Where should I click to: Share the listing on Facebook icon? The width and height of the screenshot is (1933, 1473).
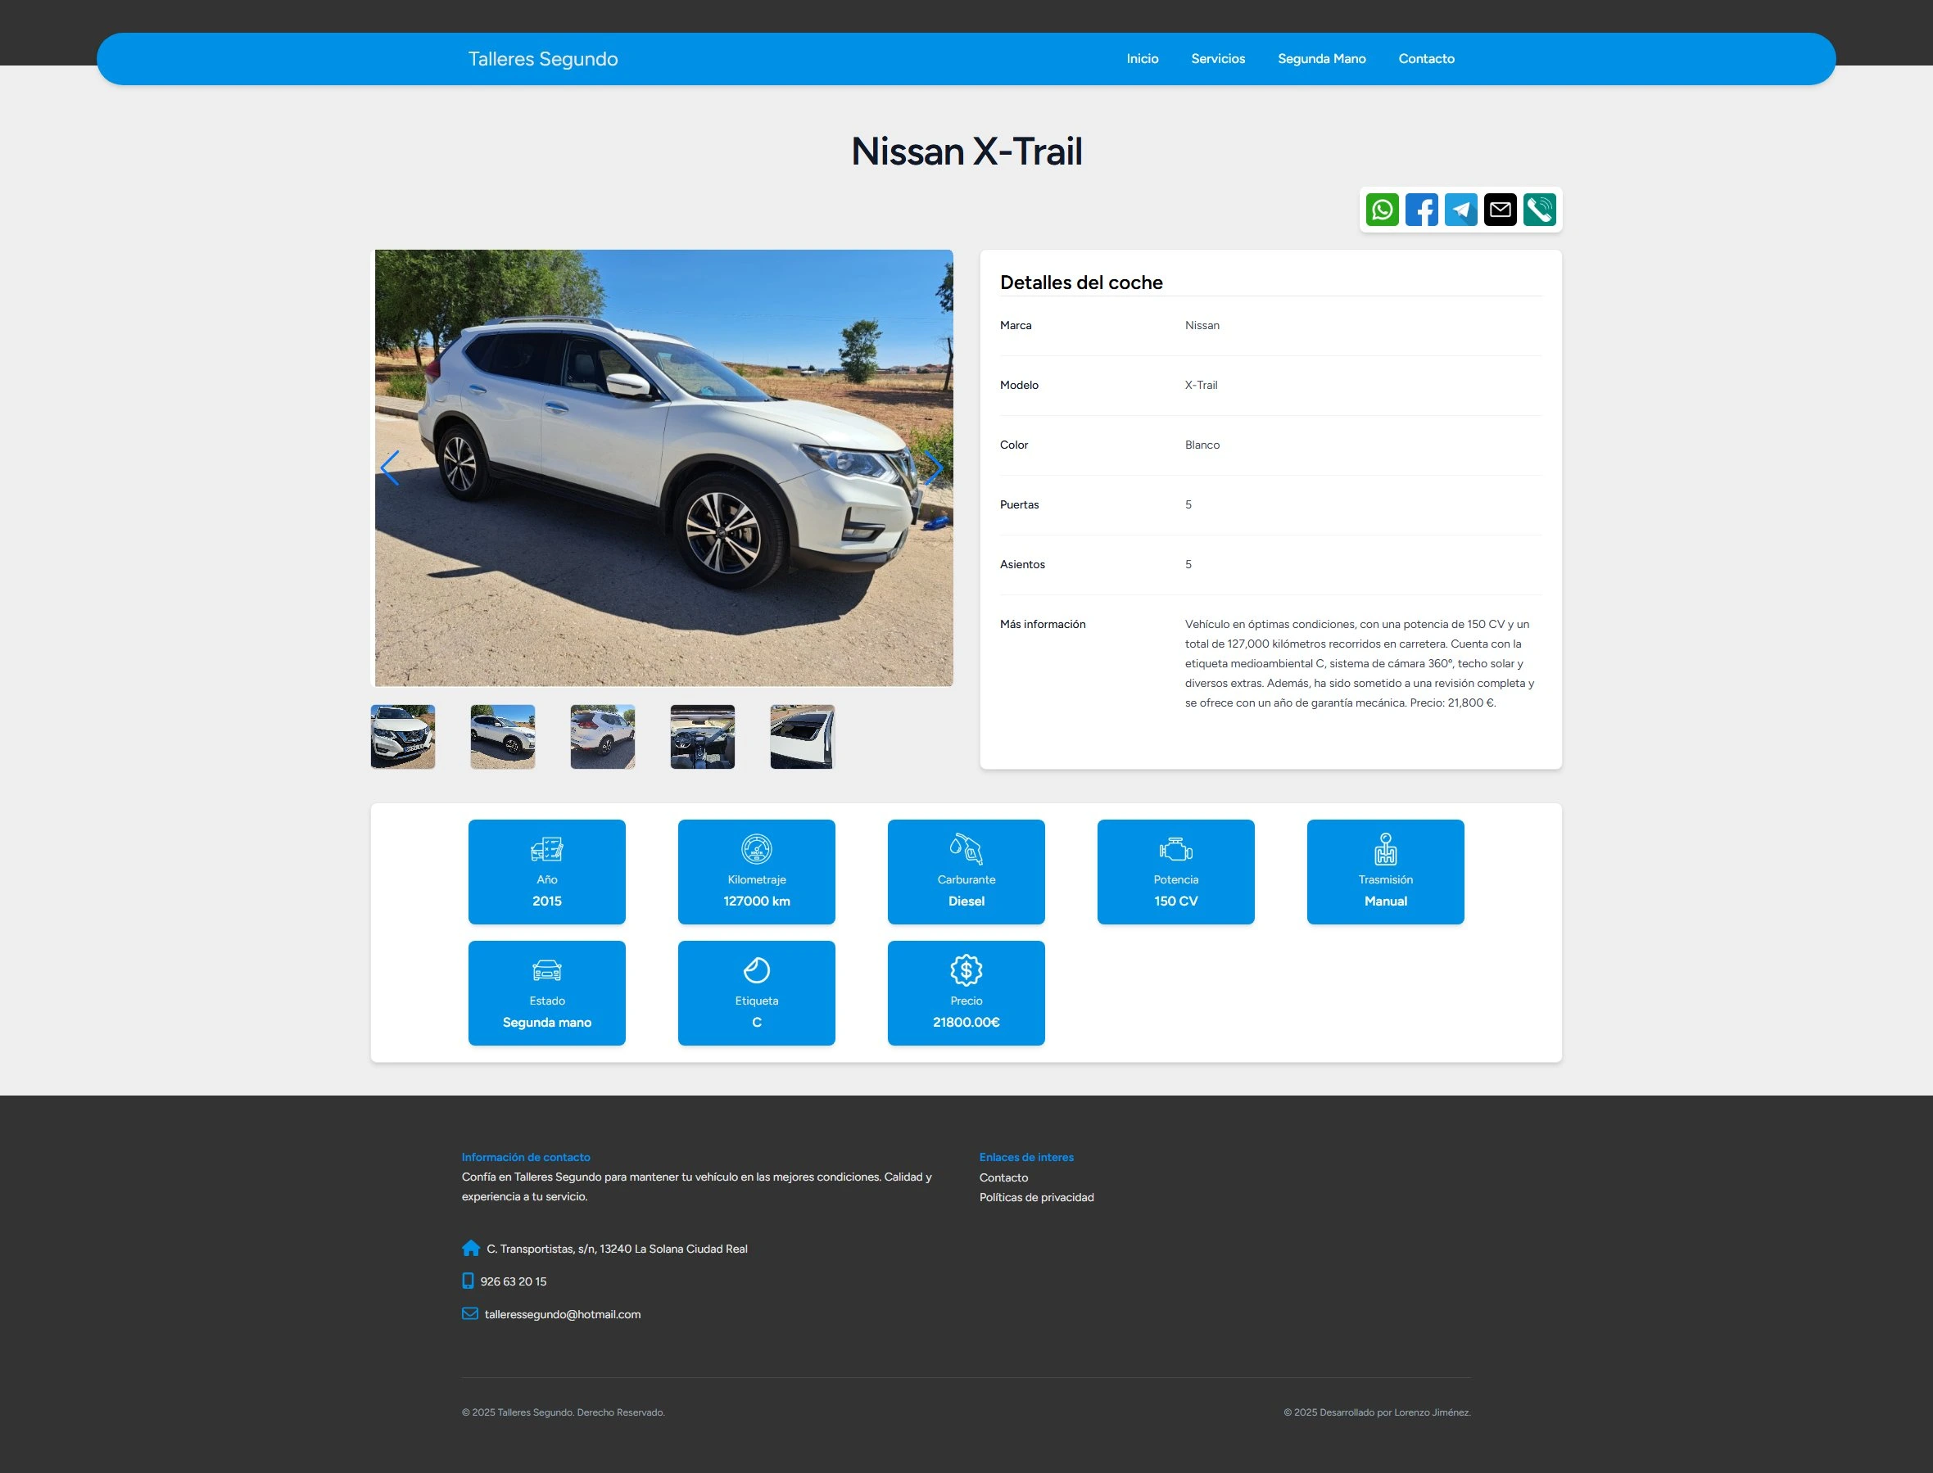(x=1422, y=210)
